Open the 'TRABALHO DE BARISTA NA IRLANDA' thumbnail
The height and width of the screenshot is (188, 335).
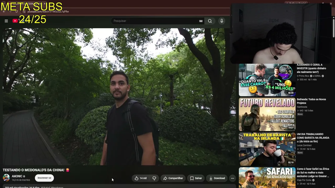(x=267, y=149)
